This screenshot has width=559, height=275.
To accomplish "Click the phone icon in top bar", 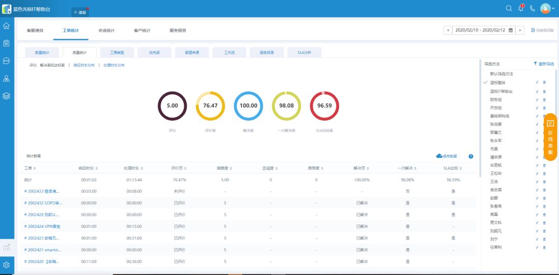I will (533, 9).
